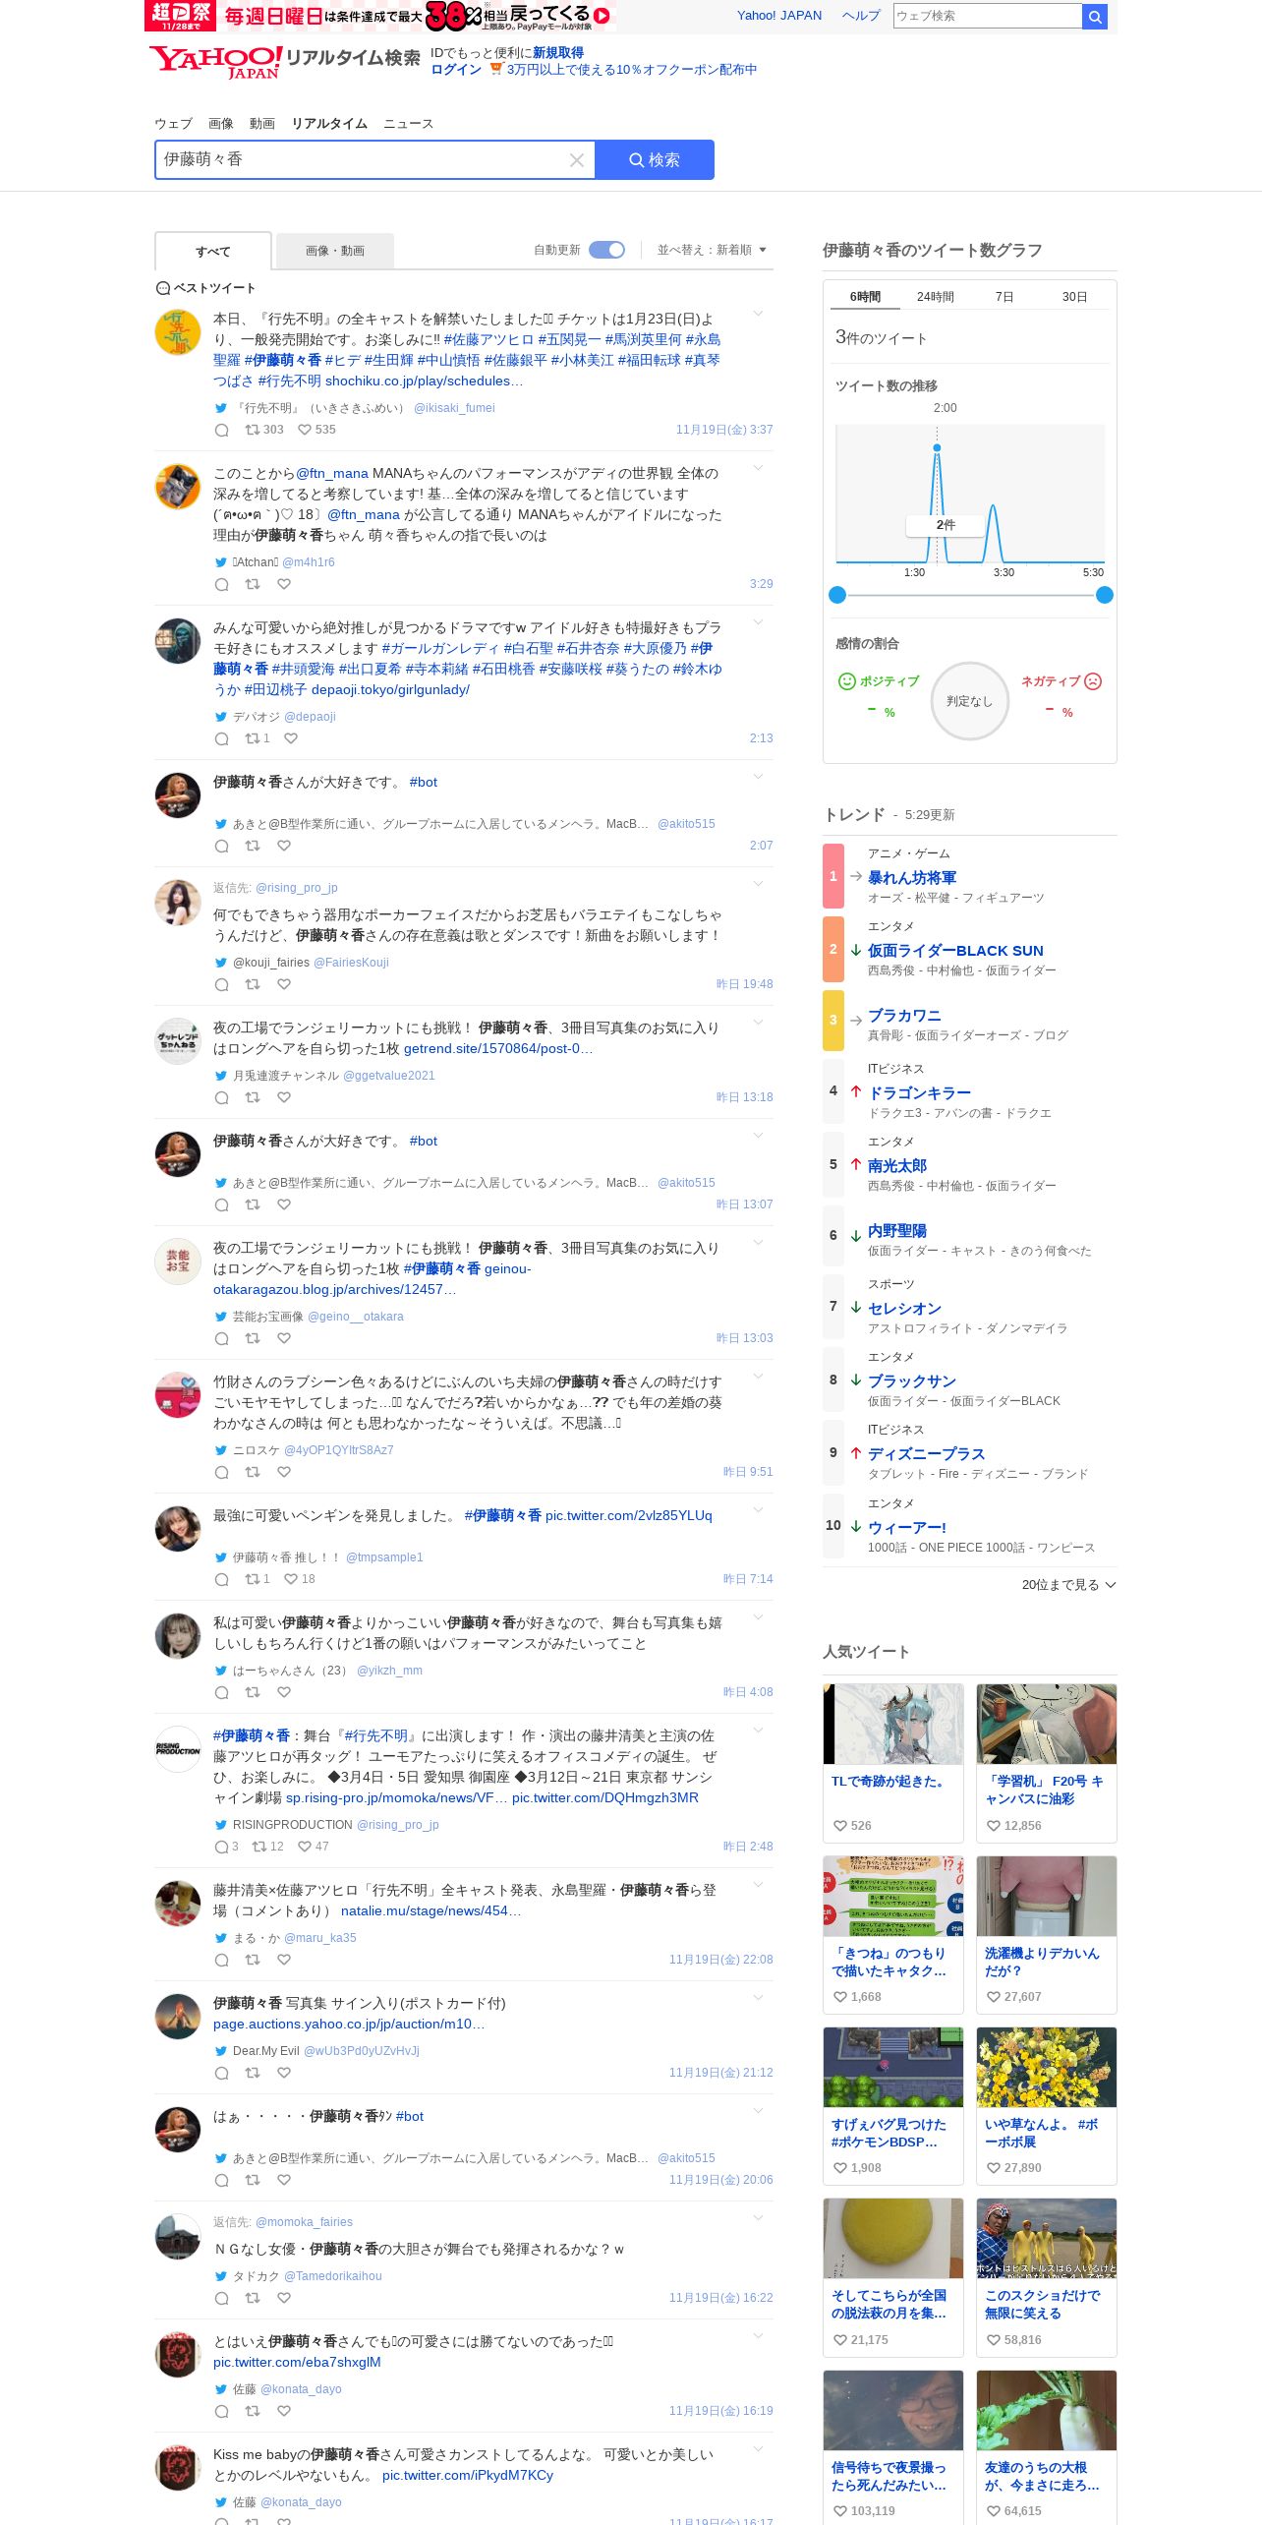Switch to the 画像・動画 tab
Viewport: 1262px width, 2525px height.
click(x=335, y=252)
